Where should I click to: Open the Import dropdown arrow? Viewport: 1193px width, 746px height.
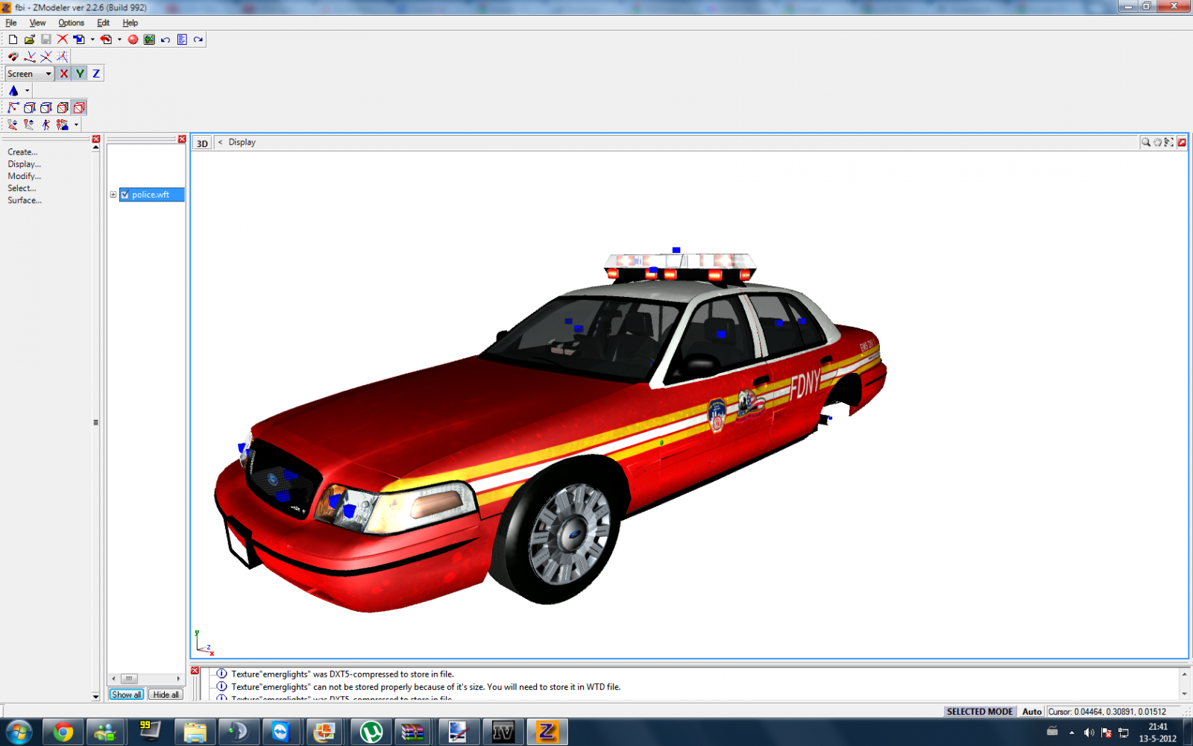tap(92, 40)
